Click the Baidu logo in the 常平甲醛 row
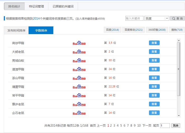Image resolution: width=185 pixels, height=133 pixels. pyautogui.click(x=79, y=95)
